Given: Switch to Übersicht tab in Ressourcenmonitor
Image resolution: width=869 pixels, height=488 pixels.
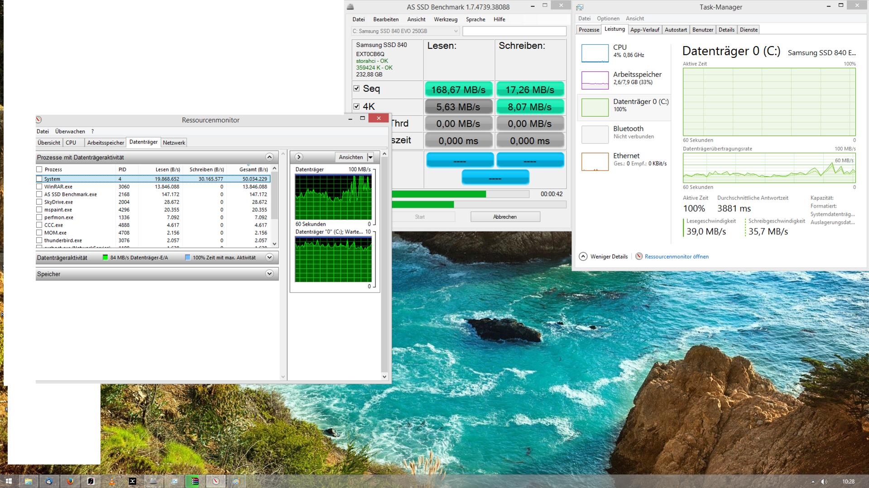Looking at the screenshot, I should (49, 143).
